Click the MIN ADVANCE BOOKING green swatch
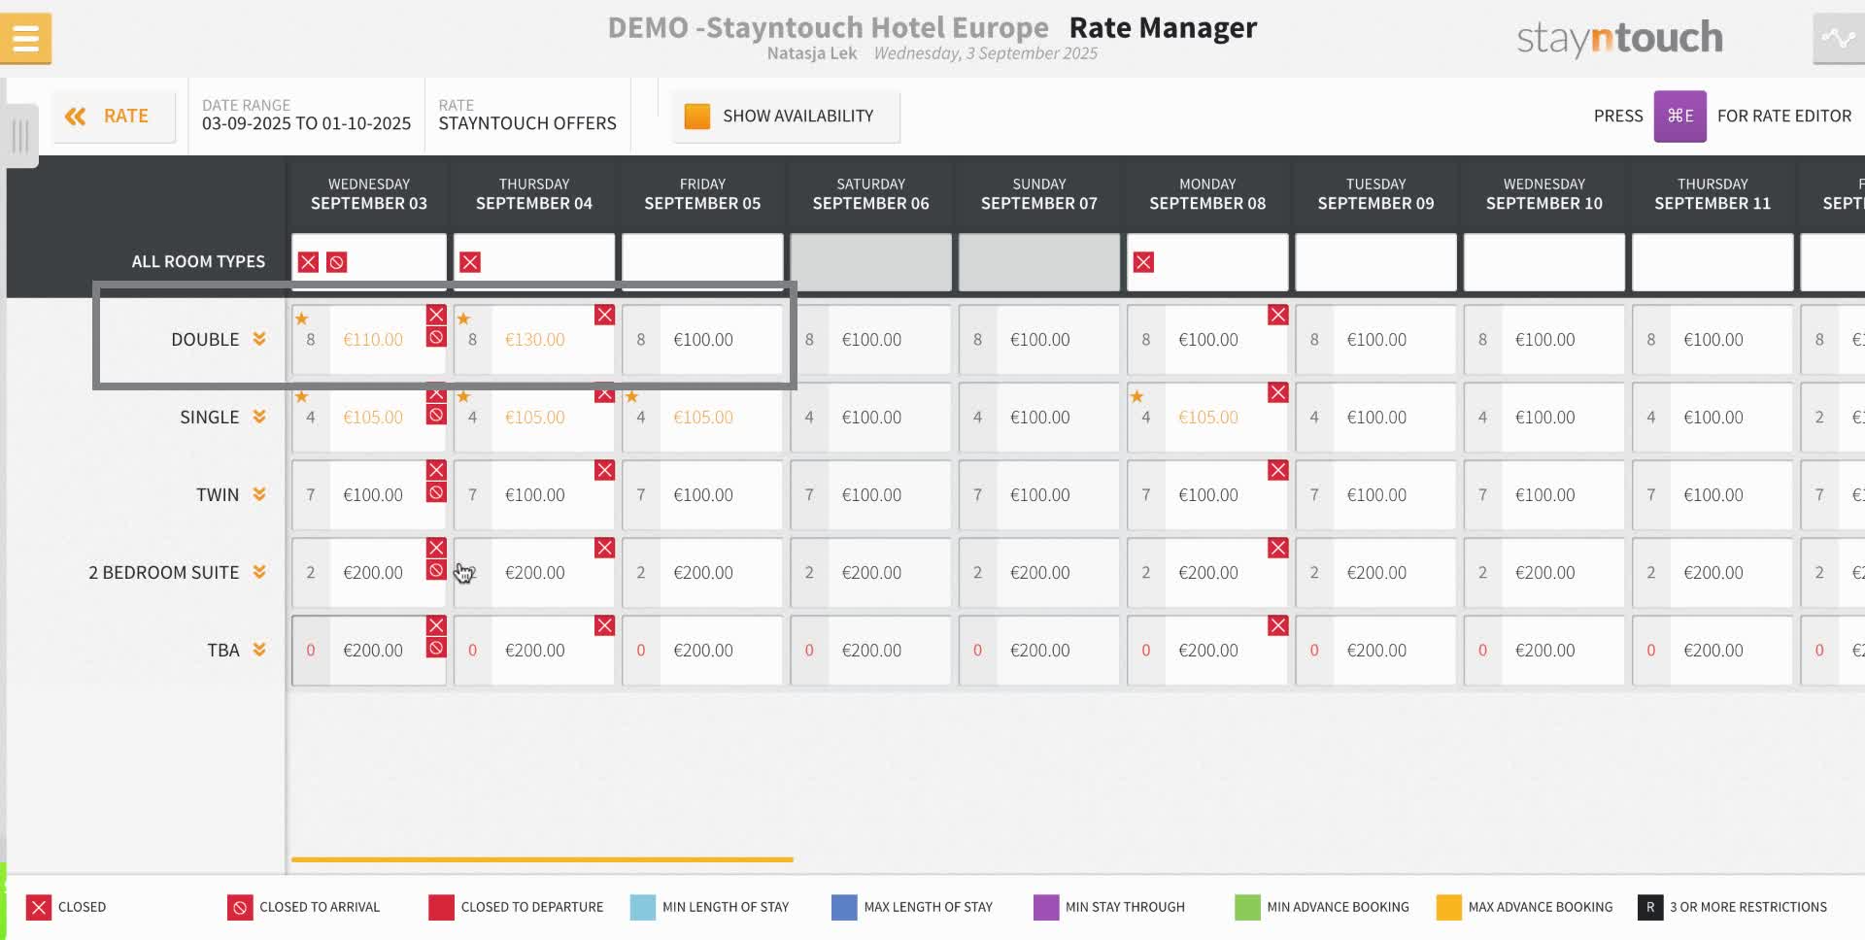Screen dimensions: 1865x940 tap(1247, 907)
